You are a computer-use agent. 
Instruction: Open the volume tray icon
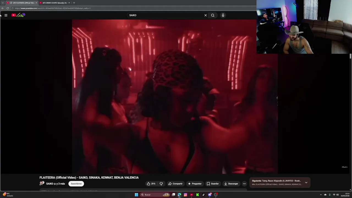337,195
